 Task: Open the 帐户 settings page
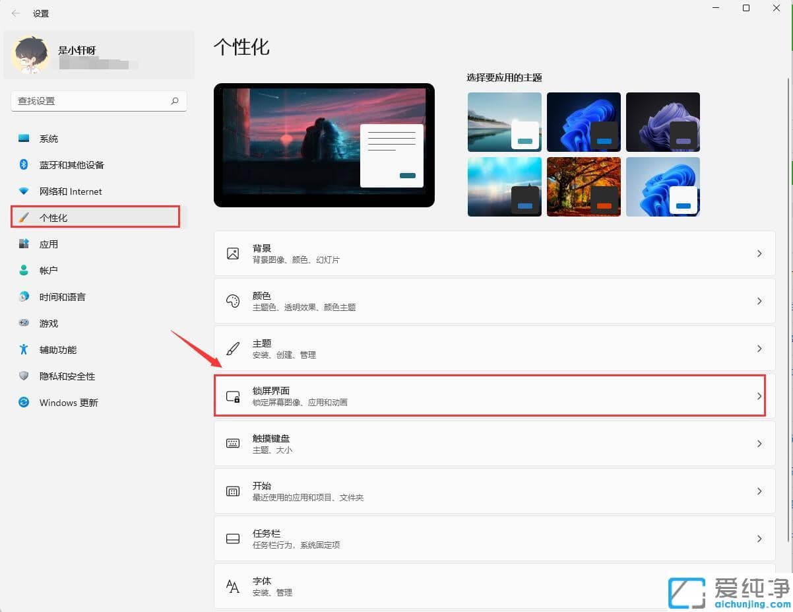click(49, 271)
